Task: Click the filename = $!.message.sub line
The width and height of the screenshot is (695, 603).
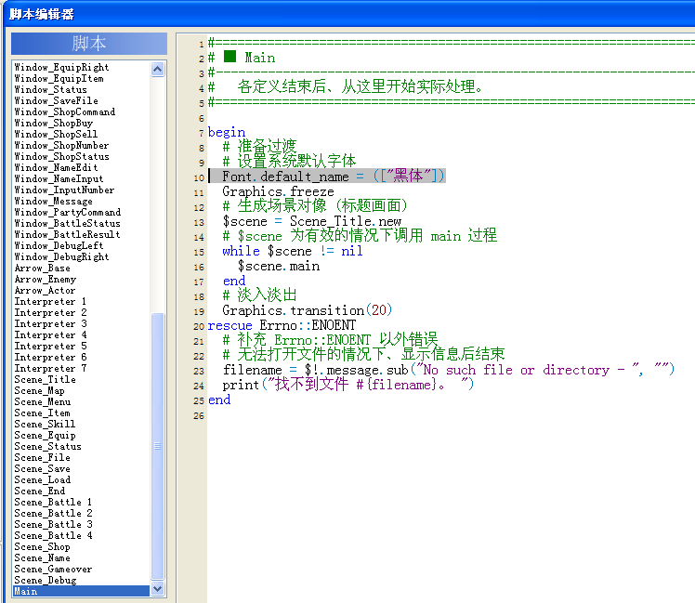Action: pyautogui.click(x=449, y=370)
